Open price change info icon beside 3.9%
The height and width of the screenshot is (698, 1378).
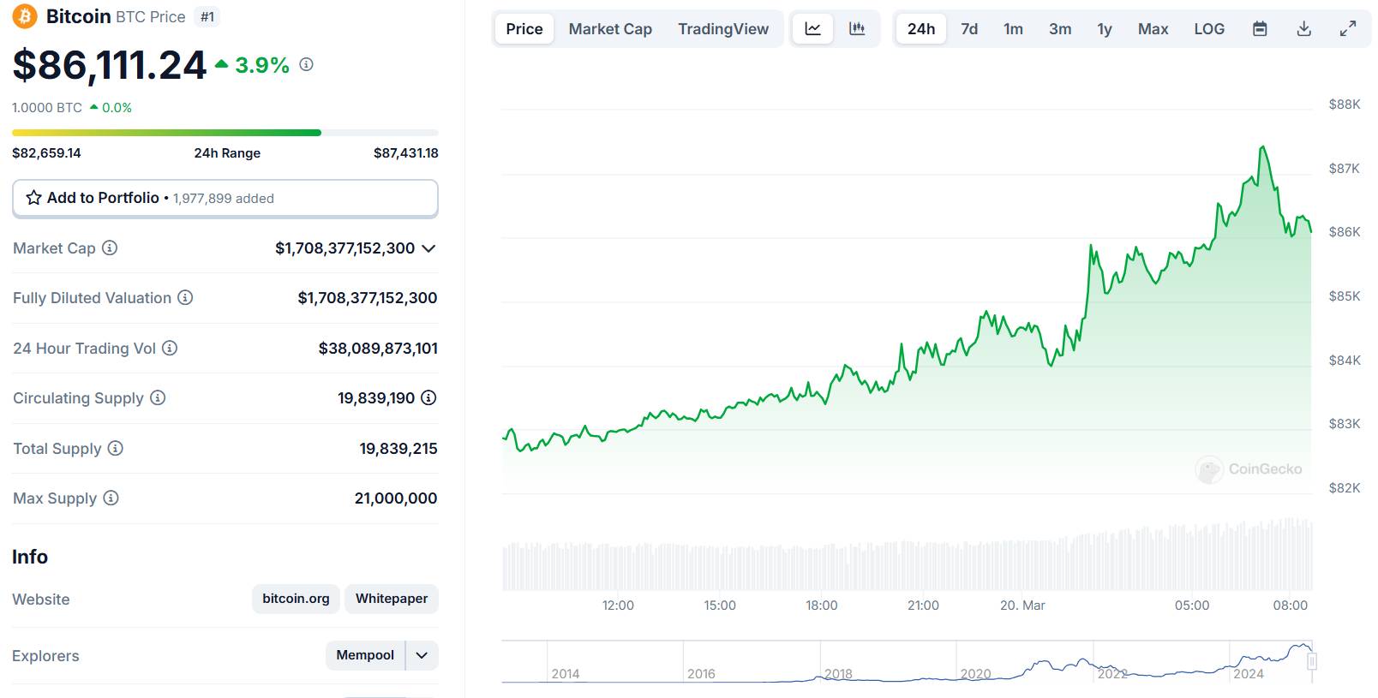[306, 64]
